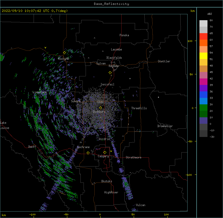Click the magenta swatch between 42 and 39 dBZ

tap(203, 82)
